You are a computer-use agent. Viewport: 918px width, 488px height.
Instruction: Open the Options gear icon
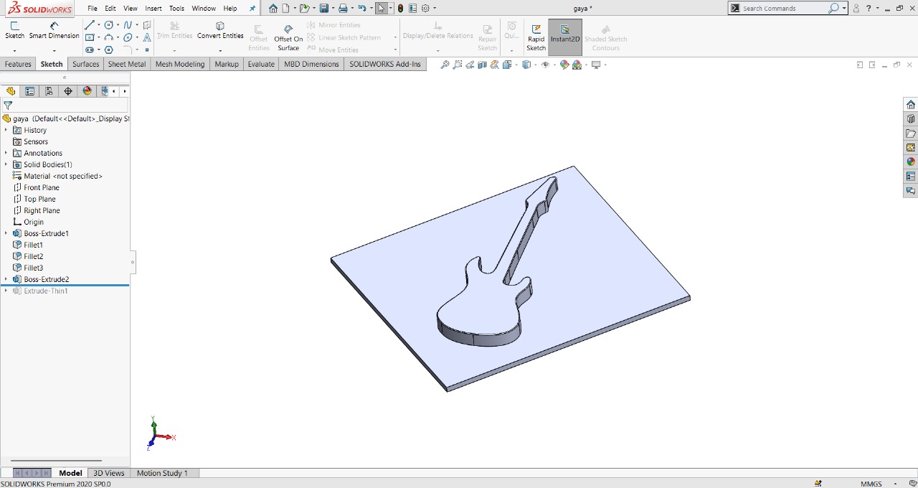(425, 9)
